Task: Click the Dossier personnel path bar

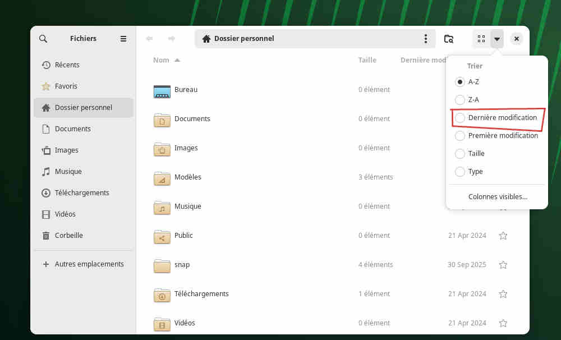Action: (x=309, y=39)
